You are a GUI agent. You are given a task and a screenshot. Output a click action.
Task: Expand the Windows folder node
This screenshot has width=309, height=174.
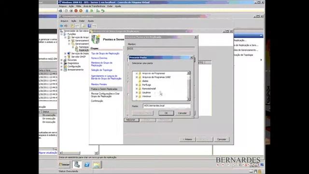pyautogui.click(x=137, y=96)
